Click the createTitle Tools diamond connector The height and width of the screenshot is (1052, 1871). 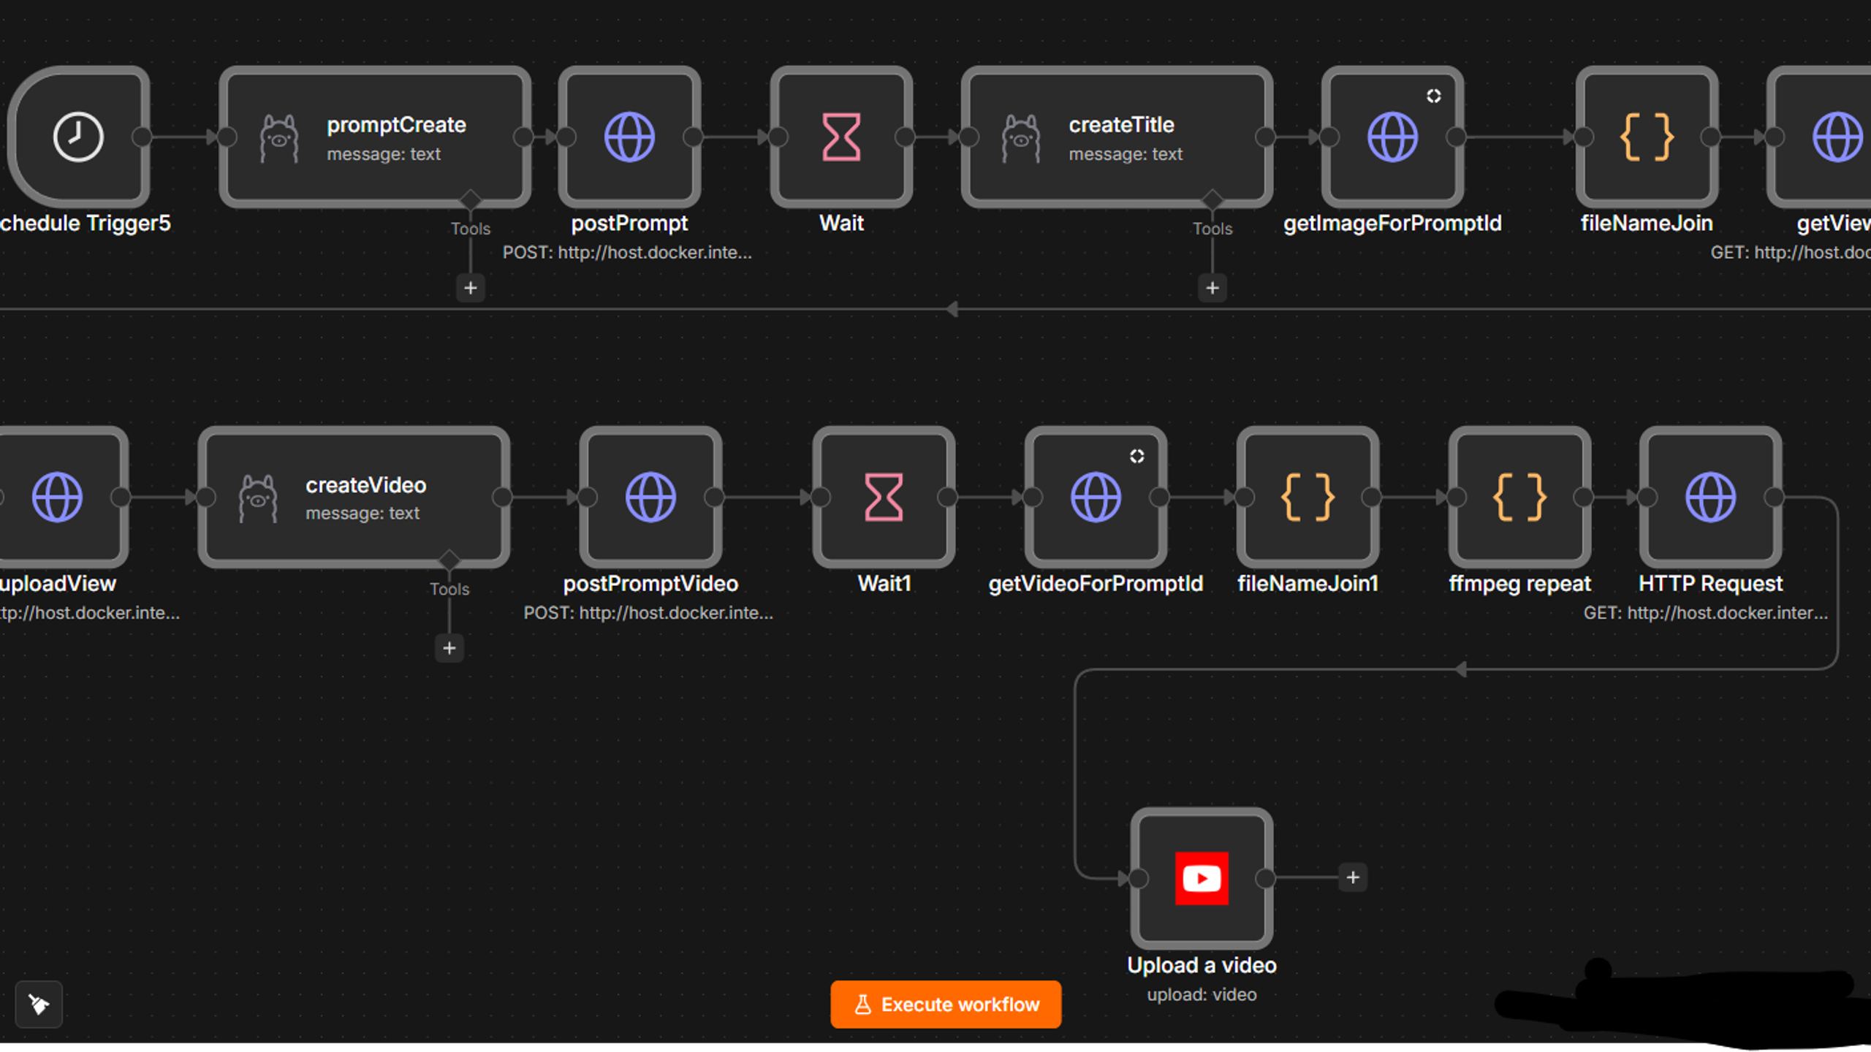pyautogui.click(x=1212, y=199)
